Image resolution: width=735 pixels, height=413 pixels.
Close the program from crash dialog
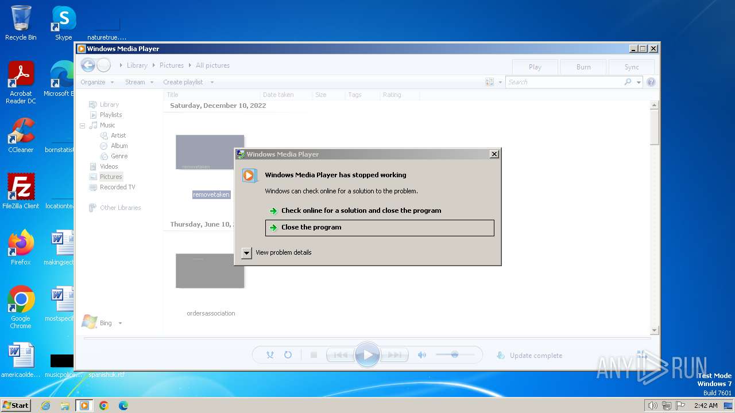click(x=380, y=228)
